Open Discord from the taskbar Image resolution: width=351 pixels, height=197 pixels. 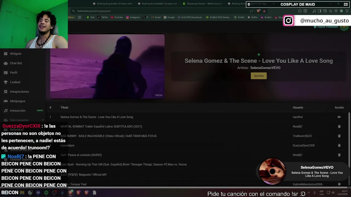point(38,193)
